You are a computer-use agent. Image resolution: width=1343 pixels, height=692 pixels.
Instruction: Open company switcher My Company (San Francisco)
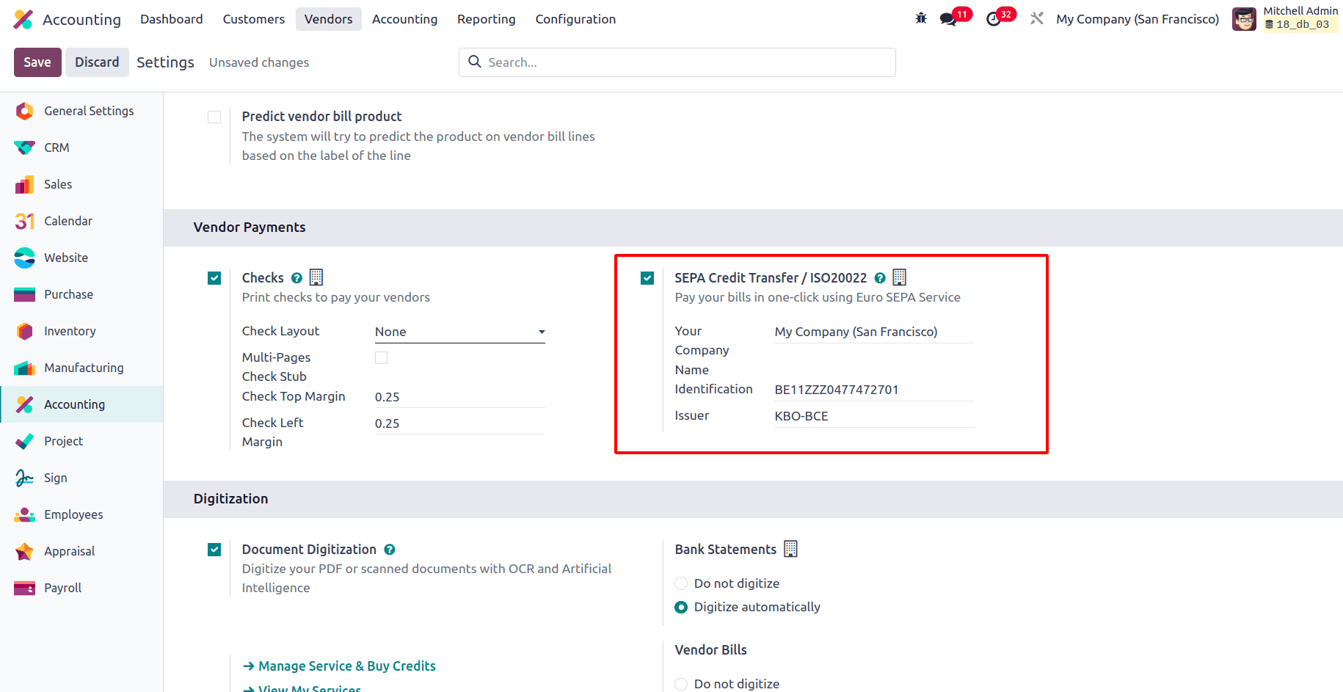pyautogui.click(x=1138, y=19)
